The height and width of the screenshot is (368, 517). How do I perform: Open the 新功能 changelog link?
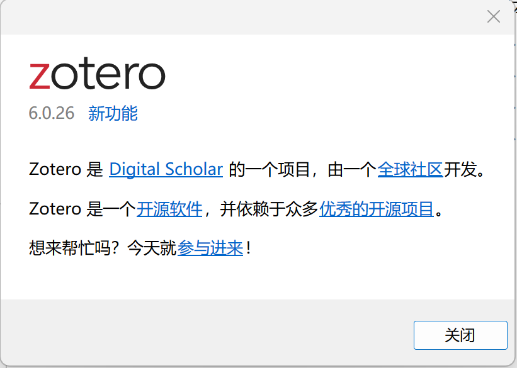coord(113,114)
